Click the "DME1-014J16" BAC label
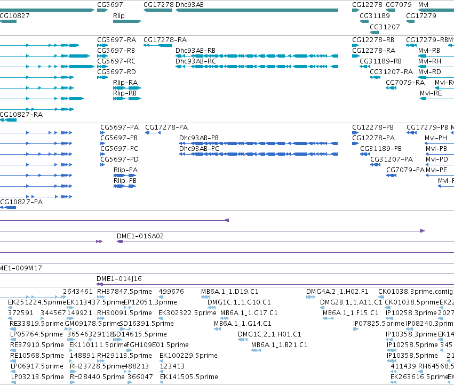 pos(119,278)
